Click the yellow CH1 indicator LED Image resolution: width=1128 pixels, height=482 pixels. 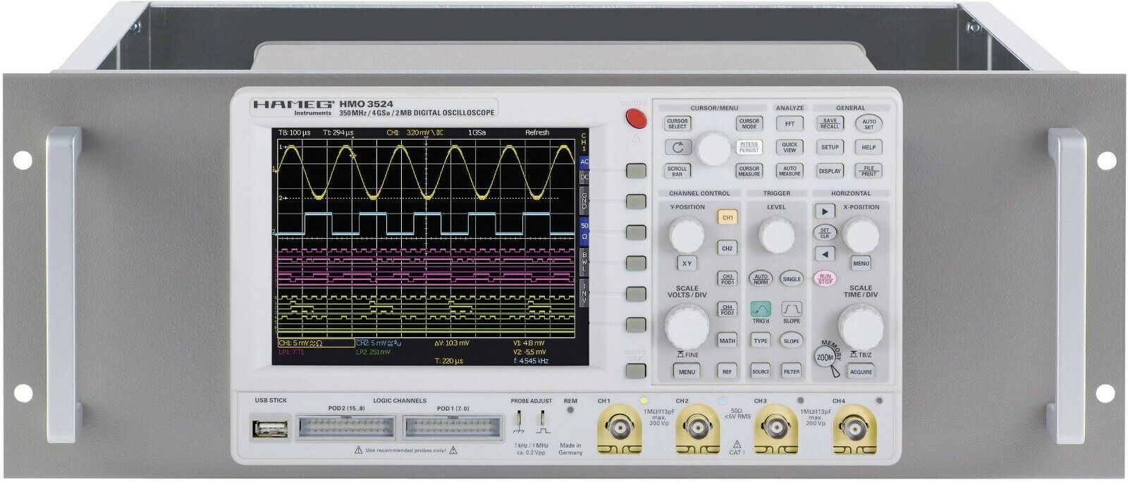pos(643,401)
